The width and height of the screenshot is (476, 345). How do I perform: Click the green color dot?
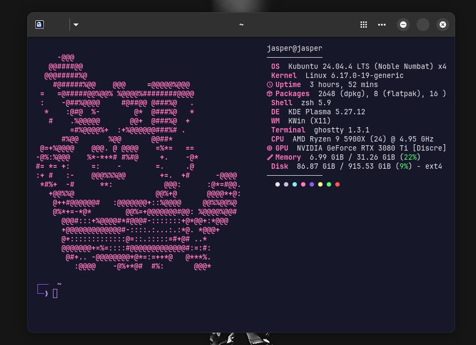tap(329, 184)
